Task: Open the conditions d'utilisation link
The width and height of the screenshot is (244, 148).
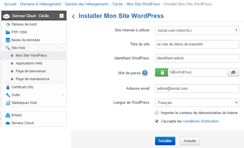Action: (201, 121)
